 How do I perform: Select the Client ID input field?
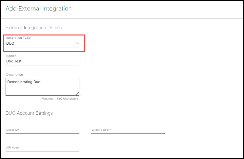click(43, 130)
